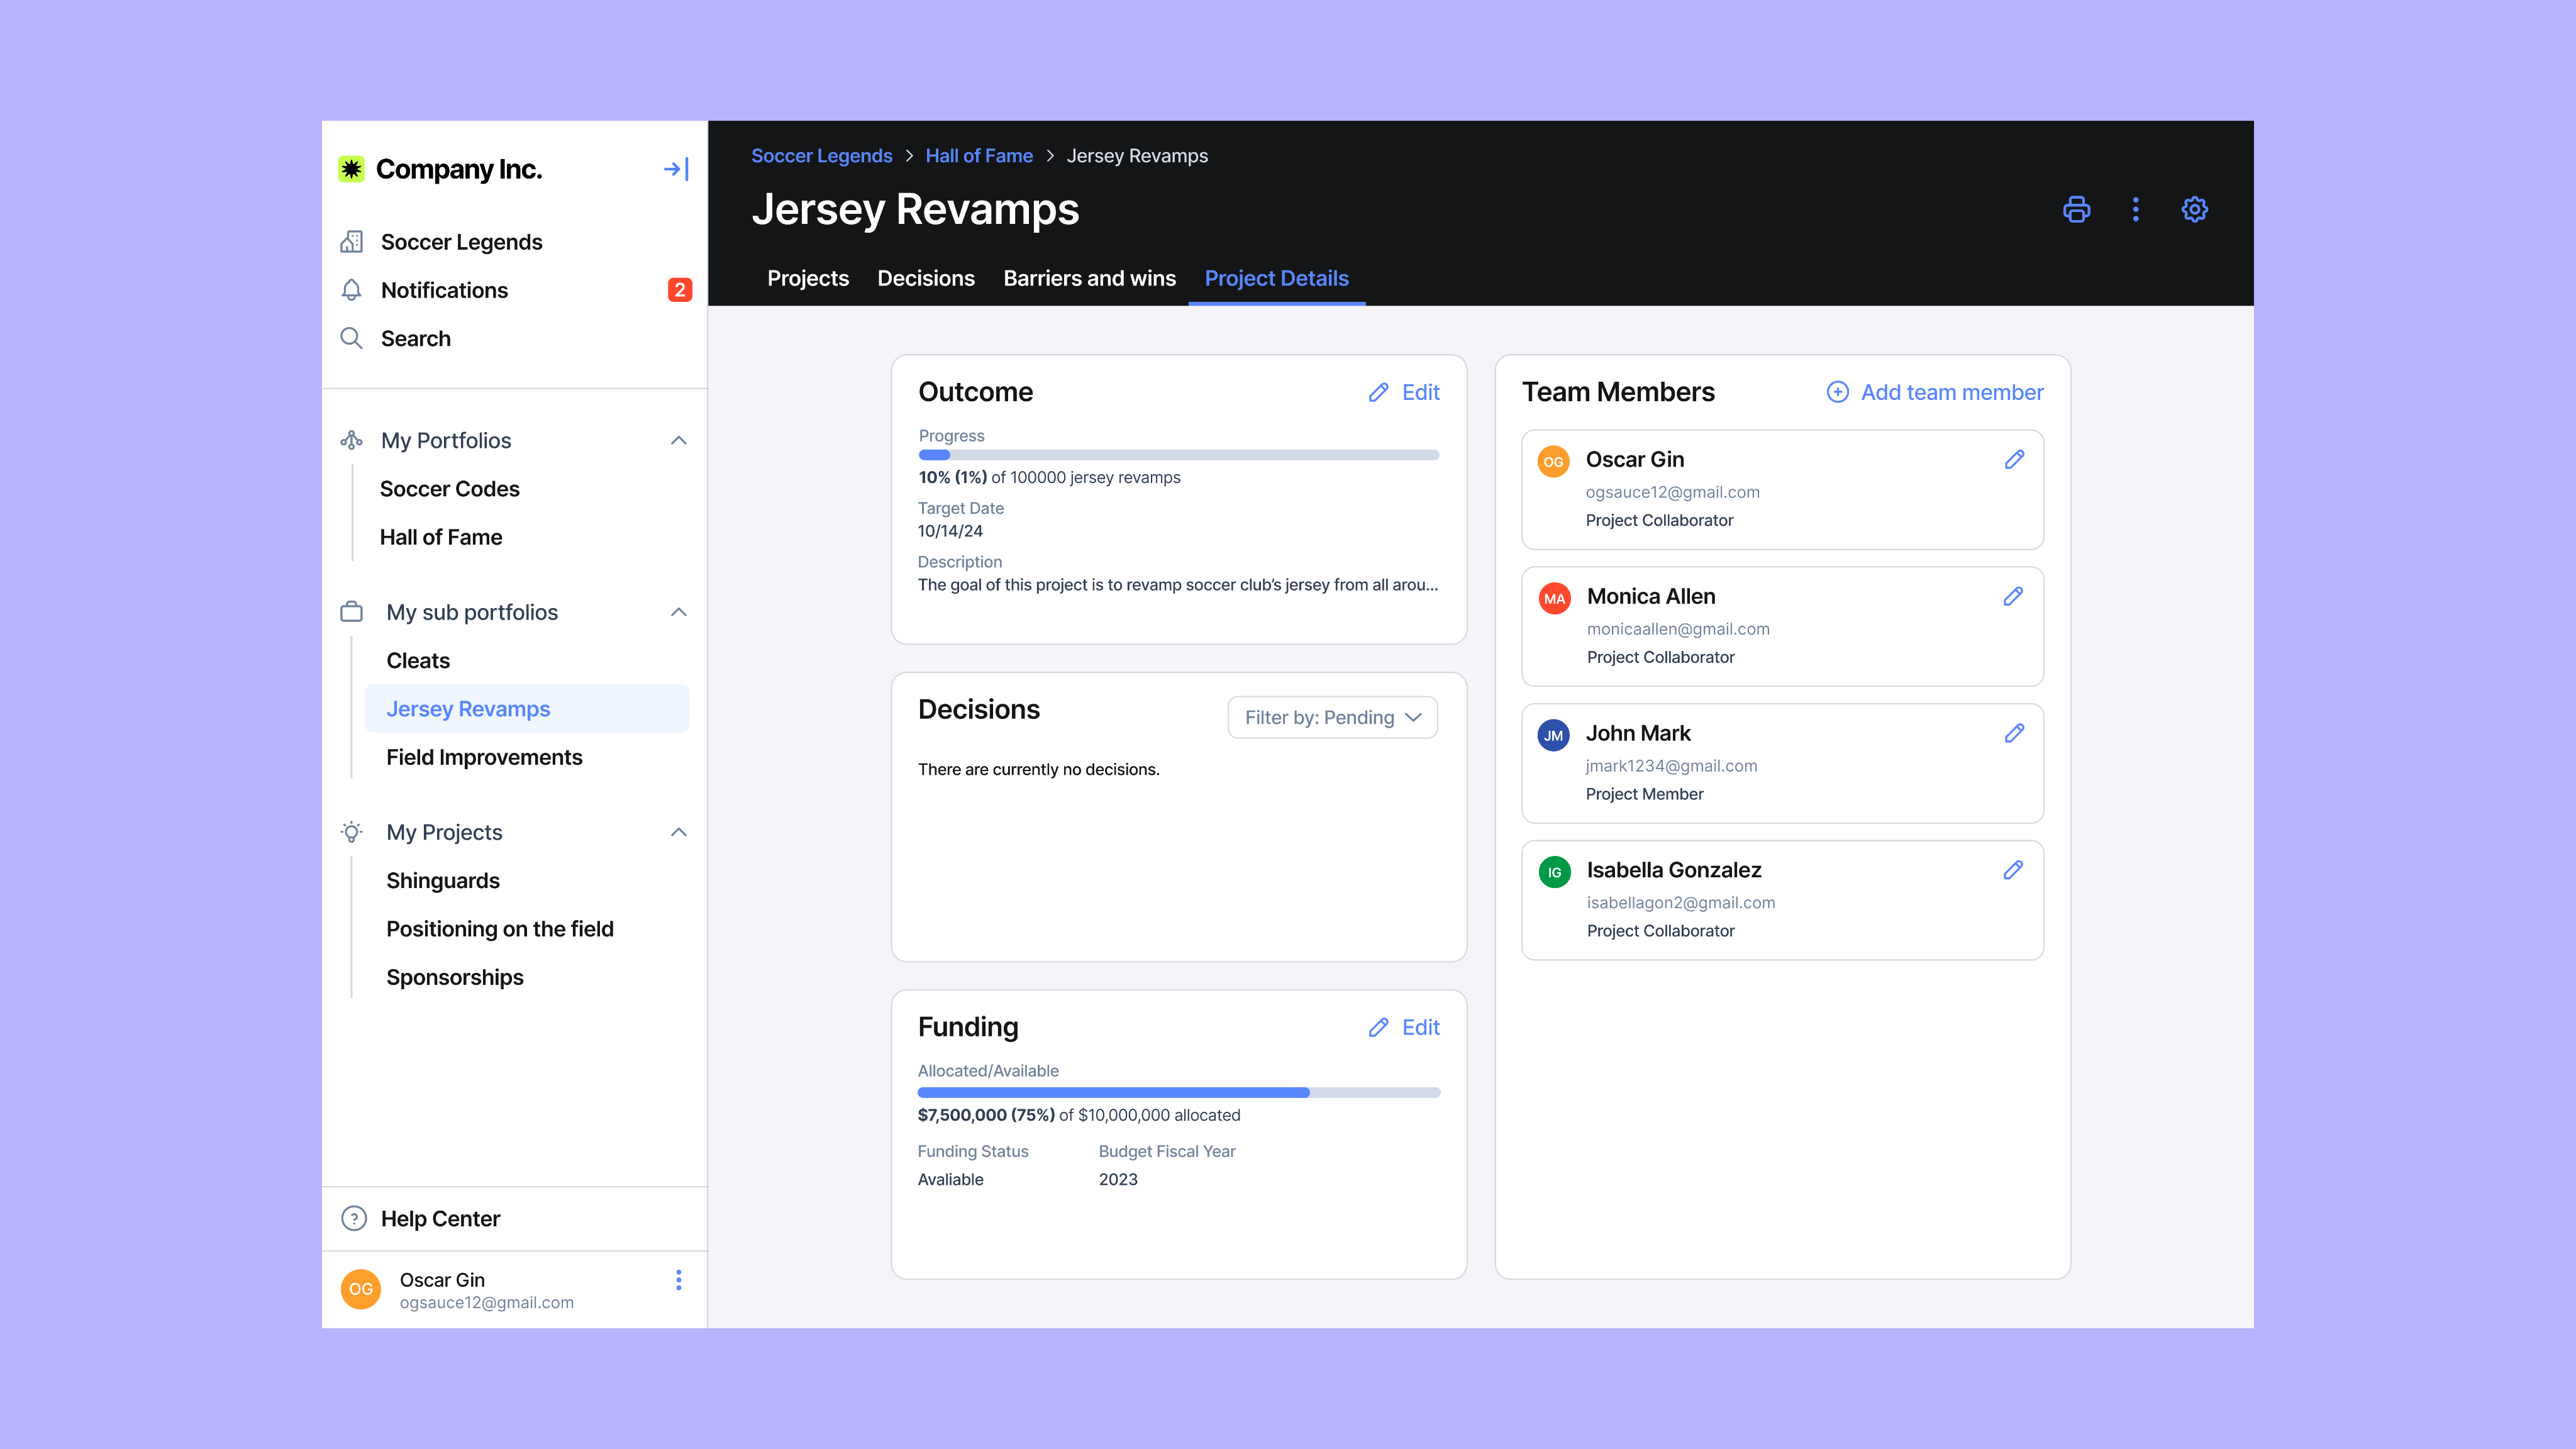This screenshot has height=1449, width=2576.
Task: Click the Funding allocated progress bar
Action: pos(1178,1092)
